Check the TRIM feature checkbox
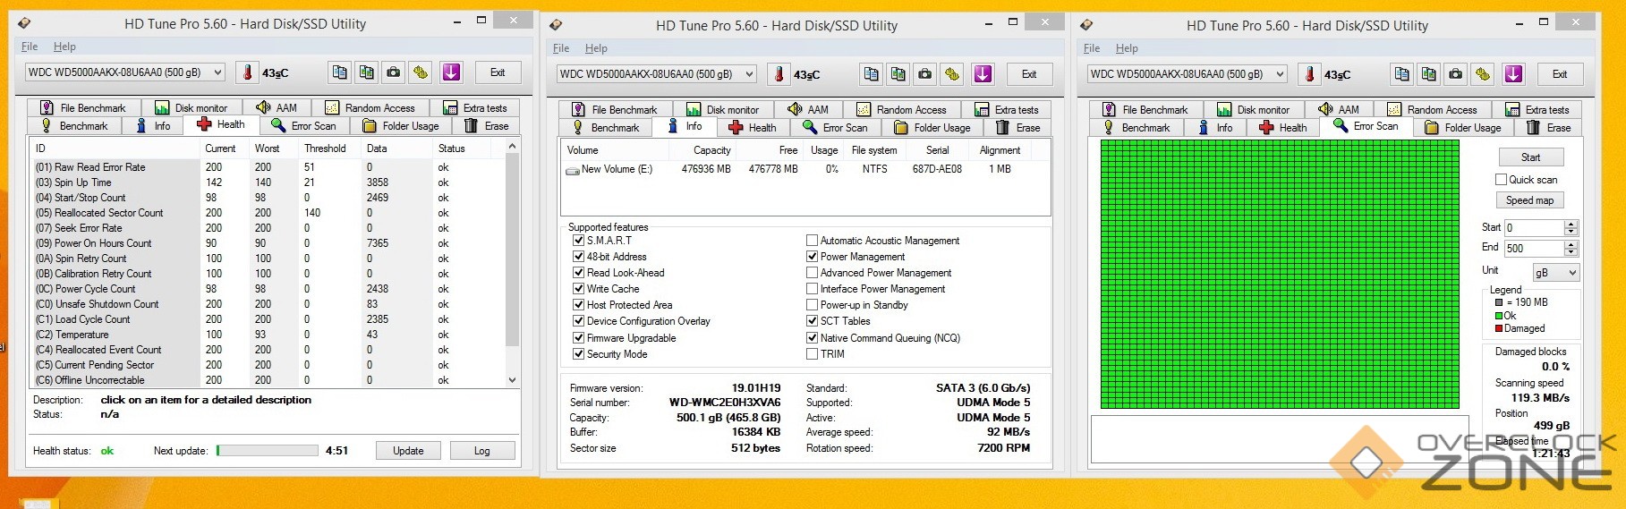This screenshot has height=509, width=1626. pos(812,354)
